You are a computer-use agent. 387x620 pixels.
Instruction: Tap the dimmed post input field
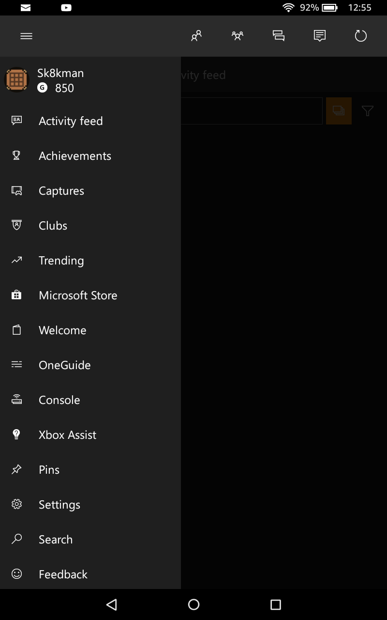tap(252, 111)
